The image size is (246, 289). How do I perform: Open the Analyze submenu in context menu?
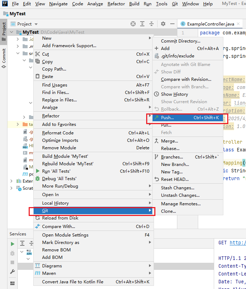click(x=94, y=107)
